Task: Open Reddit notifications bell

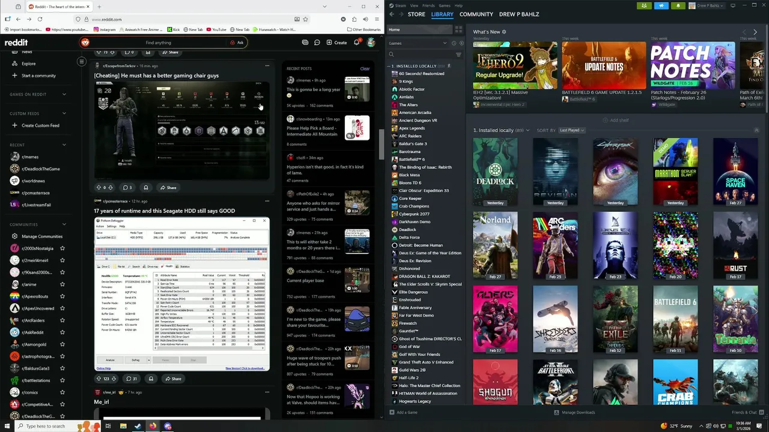Action: (x=356, y=43)
